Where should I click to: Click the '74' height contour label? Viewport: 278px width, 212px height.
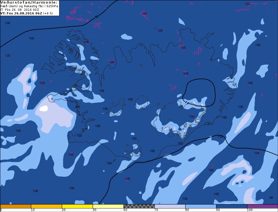pyautogui.click(x=187, y=103)
